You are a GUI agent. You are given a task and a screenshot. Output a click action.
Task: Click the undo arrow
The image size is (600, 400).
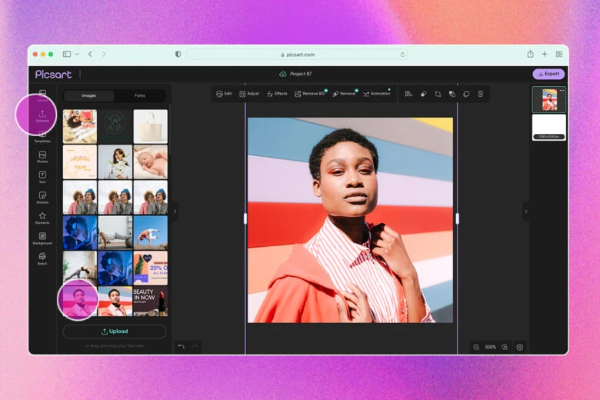[x=182, y=347]
